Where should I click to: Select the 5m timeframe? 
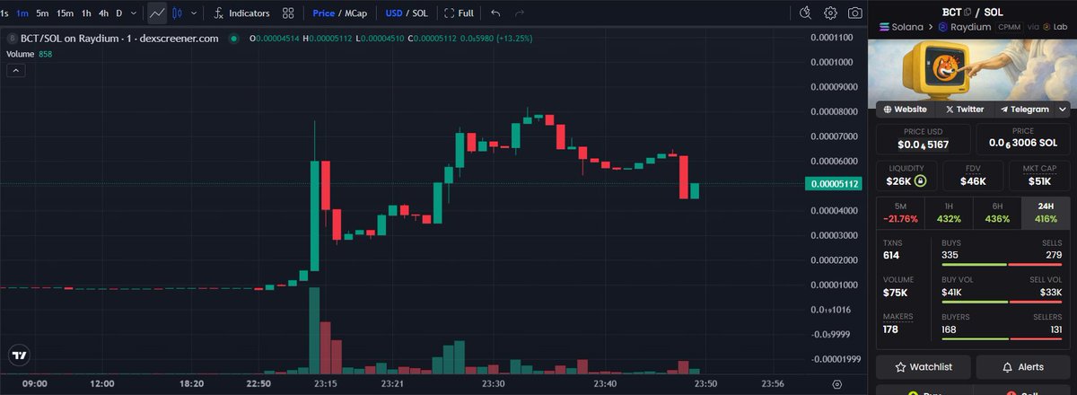click(42, 13)
